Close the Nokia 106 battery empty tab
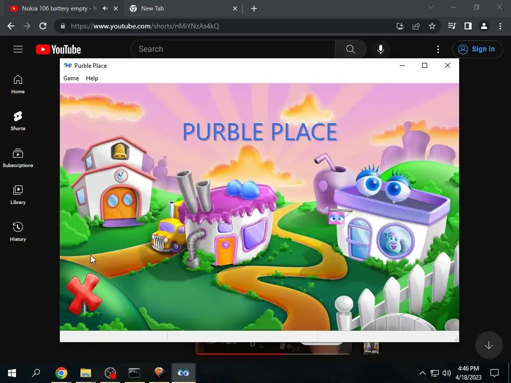This screenshot has height=383, width=511. click(x=116, y=8)
